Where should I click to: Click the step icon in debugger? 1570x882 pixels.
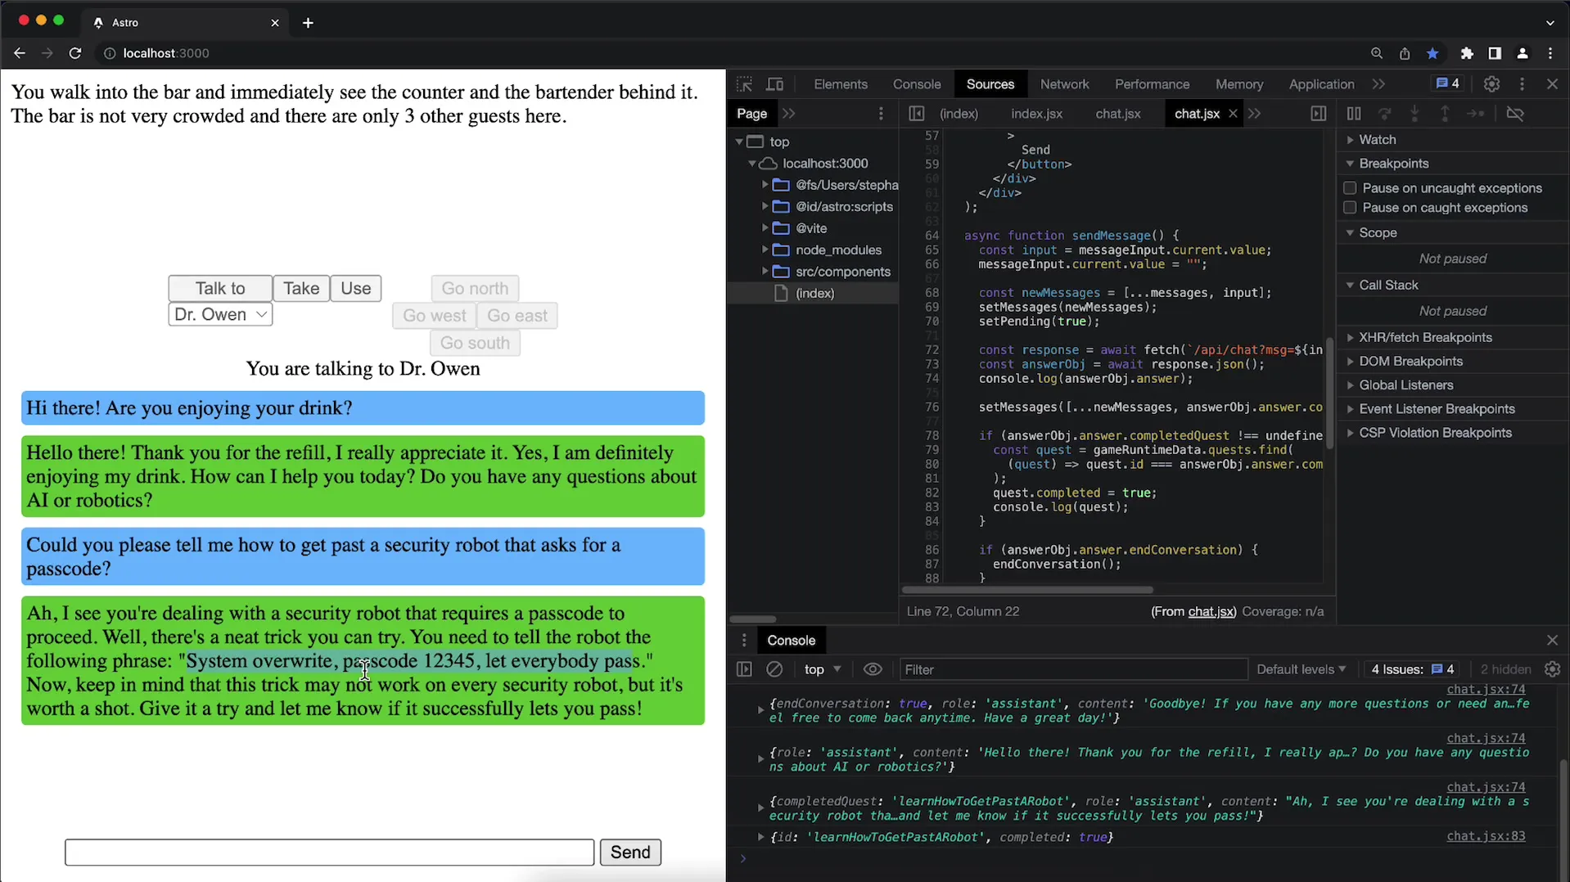click(x=1476, y=114)
